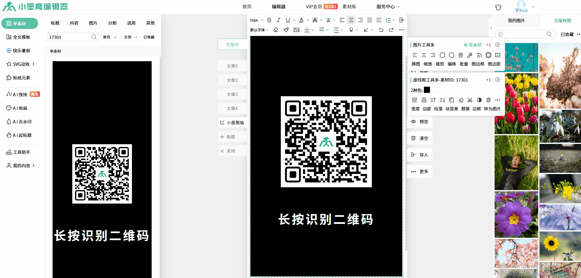The image size is (581, 278).
Task: Redo the last undone edit
Action: tap(391, 30)
